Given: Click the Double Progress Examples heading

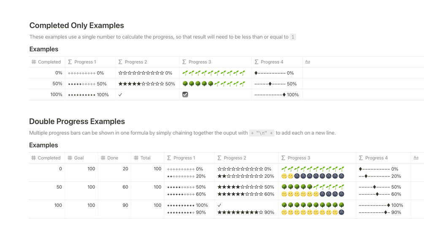Looking at the screenshot, I should click(77, 122).
